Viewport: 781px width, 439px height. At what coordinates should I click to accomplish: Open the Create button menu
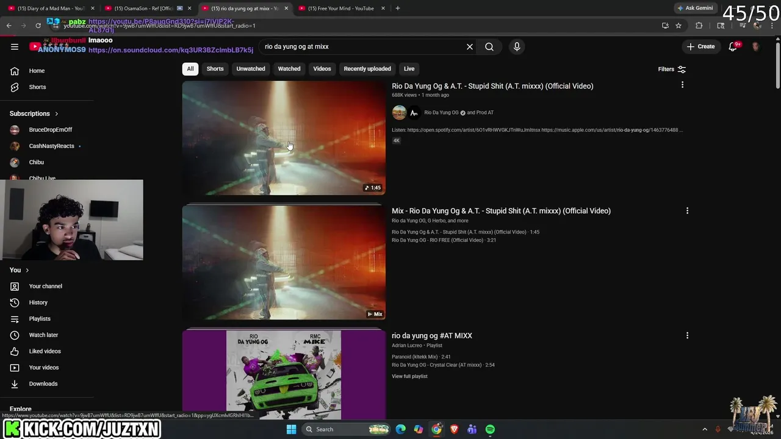(x=700, y=46)
